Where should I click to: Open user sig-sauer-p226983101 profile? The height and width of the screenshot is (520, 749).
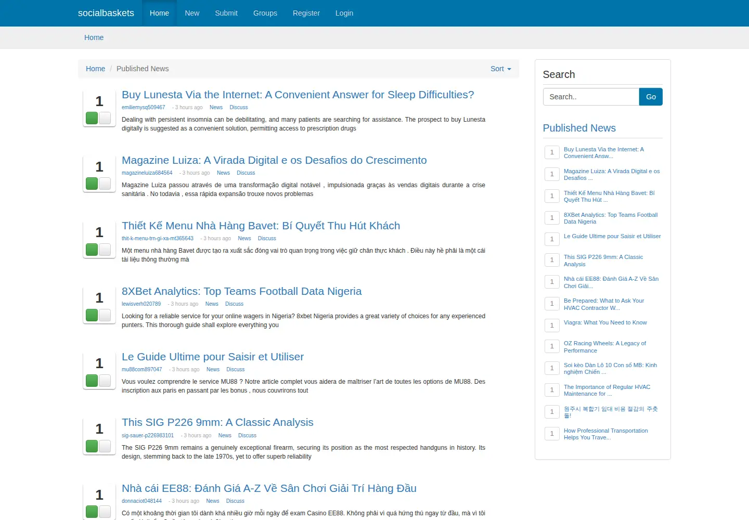pos(148,436)
